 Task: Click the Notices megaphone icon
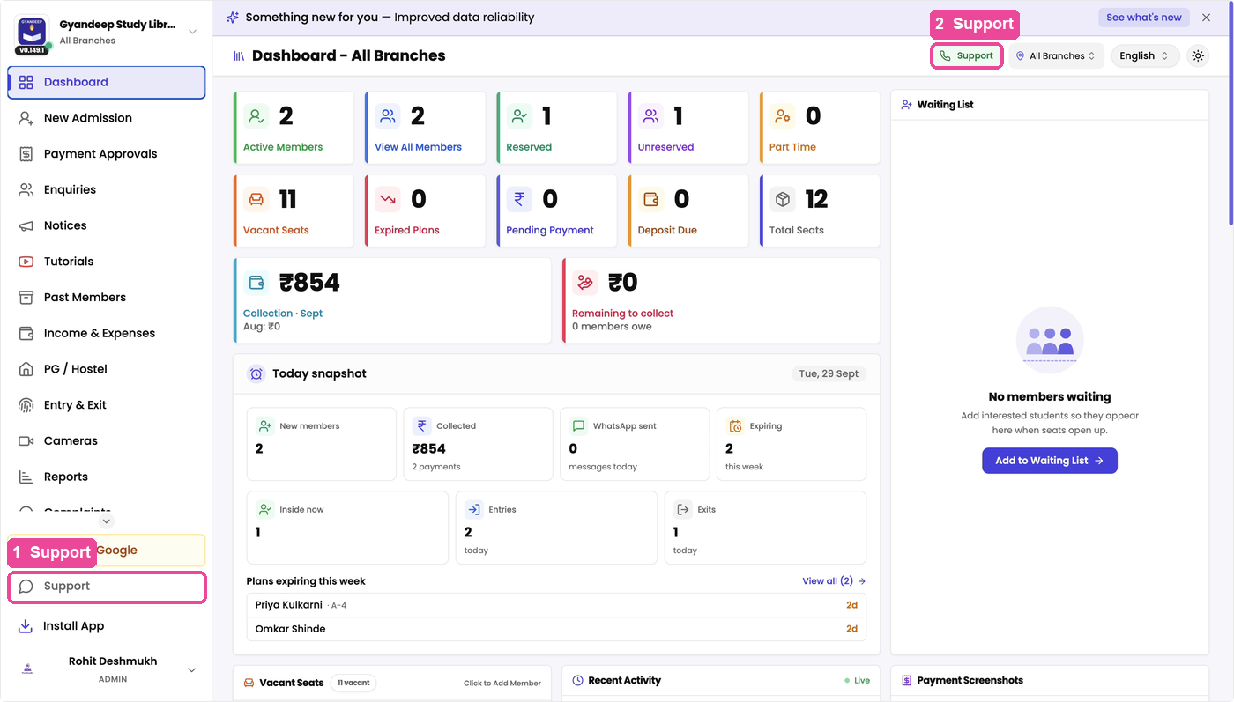click(26, 225)
